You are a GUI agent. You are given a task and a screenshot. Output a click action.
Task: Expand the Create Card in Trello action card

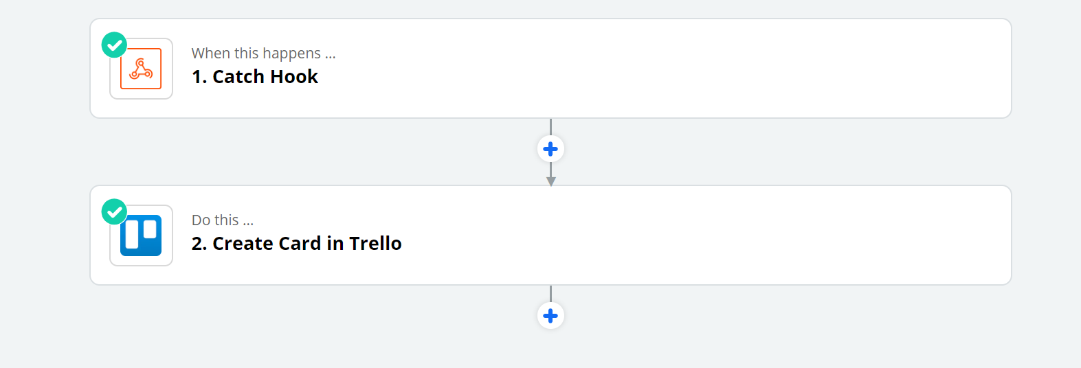coord(550,235)
